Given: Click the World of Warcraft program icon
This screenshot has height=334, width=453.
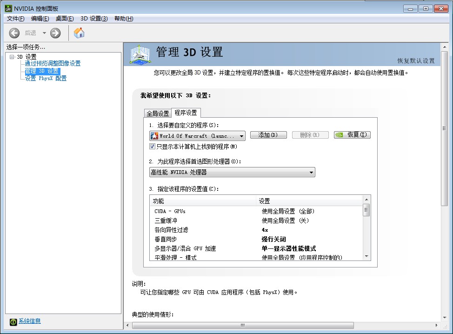Looking at the screenshot, I should click(x=154, y=135).
